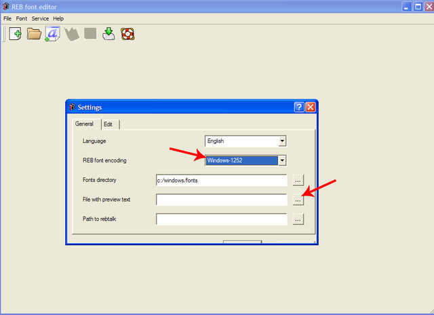Expand the Language dropdown
Screen dimensions: 434x315
pos(282,141)
